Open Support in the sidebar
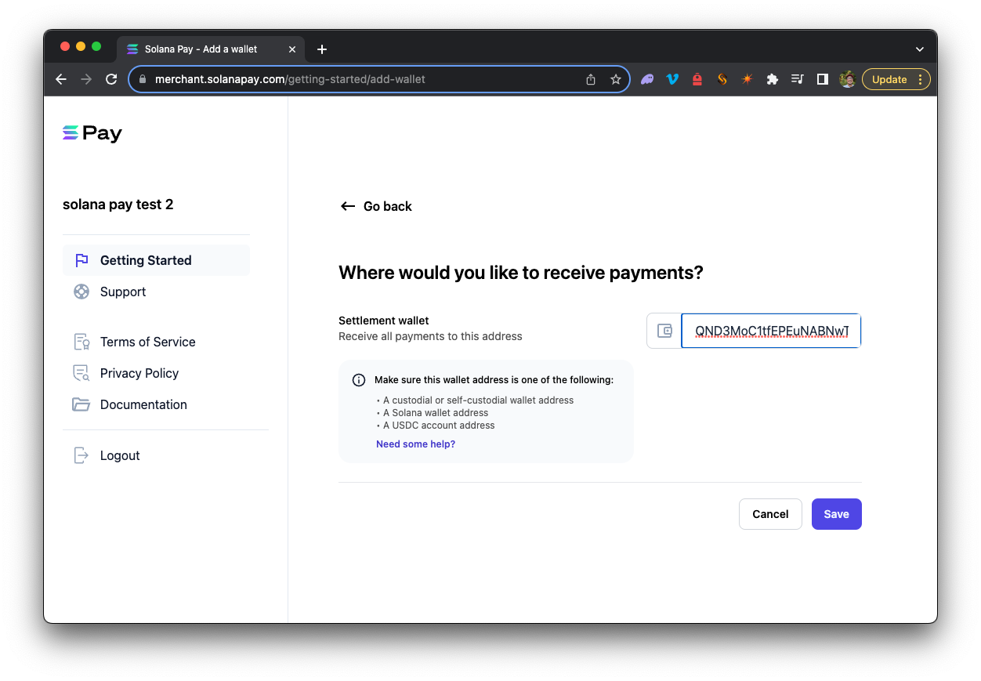Image resolution: width=981 pixels, height=681 pixels. pos(156,292)
